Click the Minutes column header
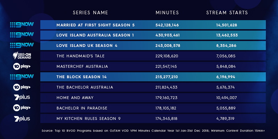The height and width of the screenshot is (139, 278). pyautogui.click(x=167, y=13)
